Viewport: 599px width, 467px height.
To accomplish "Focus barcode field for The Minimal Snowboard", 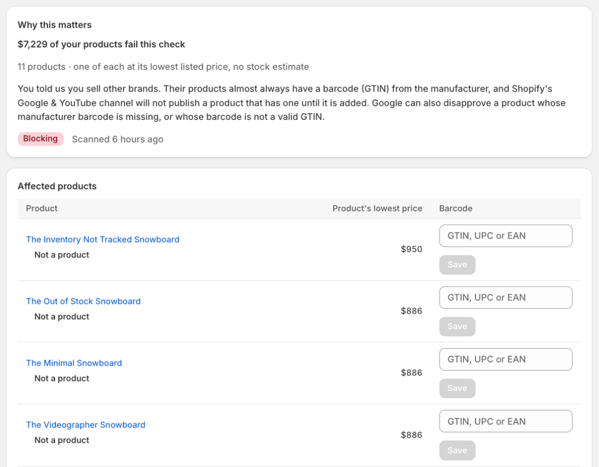I will click(x=506, y=359).
